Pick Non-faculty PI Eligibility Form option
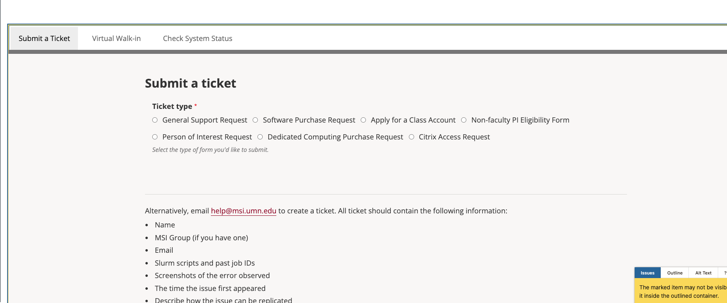Viewport: 727px width, 303px height. click(x=464, y=120)
